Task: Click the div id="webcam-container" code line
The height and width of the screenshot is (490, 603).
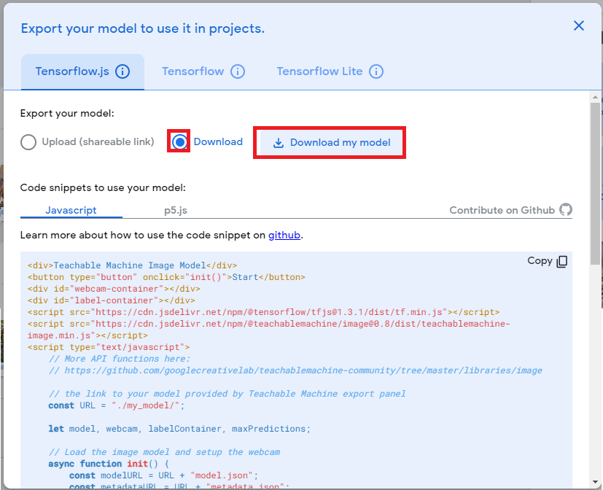Action: click(x=114, y=289)
